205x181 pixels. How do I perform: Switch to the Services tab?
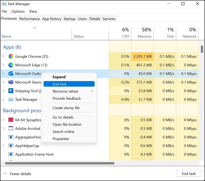pos(109,19)
